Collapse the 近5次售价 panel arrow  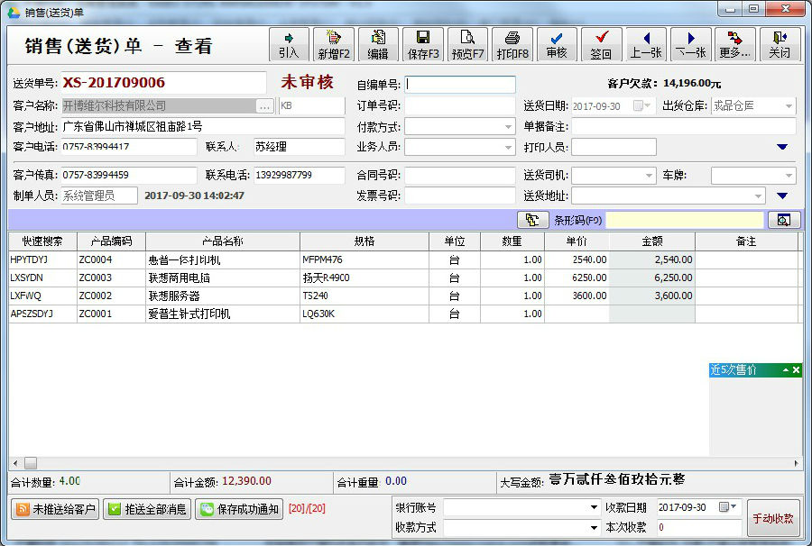point(786,369)
